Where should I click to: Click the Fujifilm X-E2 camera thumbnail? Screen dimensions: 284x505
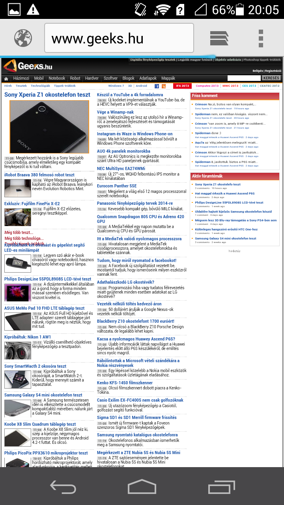click(x=18, y=217)
